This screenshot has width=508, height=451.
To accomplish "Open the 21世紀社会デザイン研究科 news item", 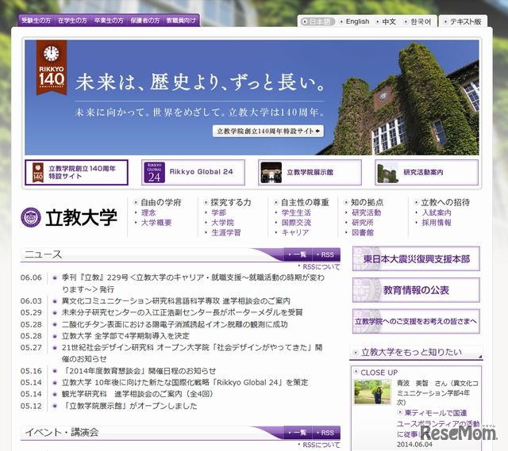I will click(192, 353).
